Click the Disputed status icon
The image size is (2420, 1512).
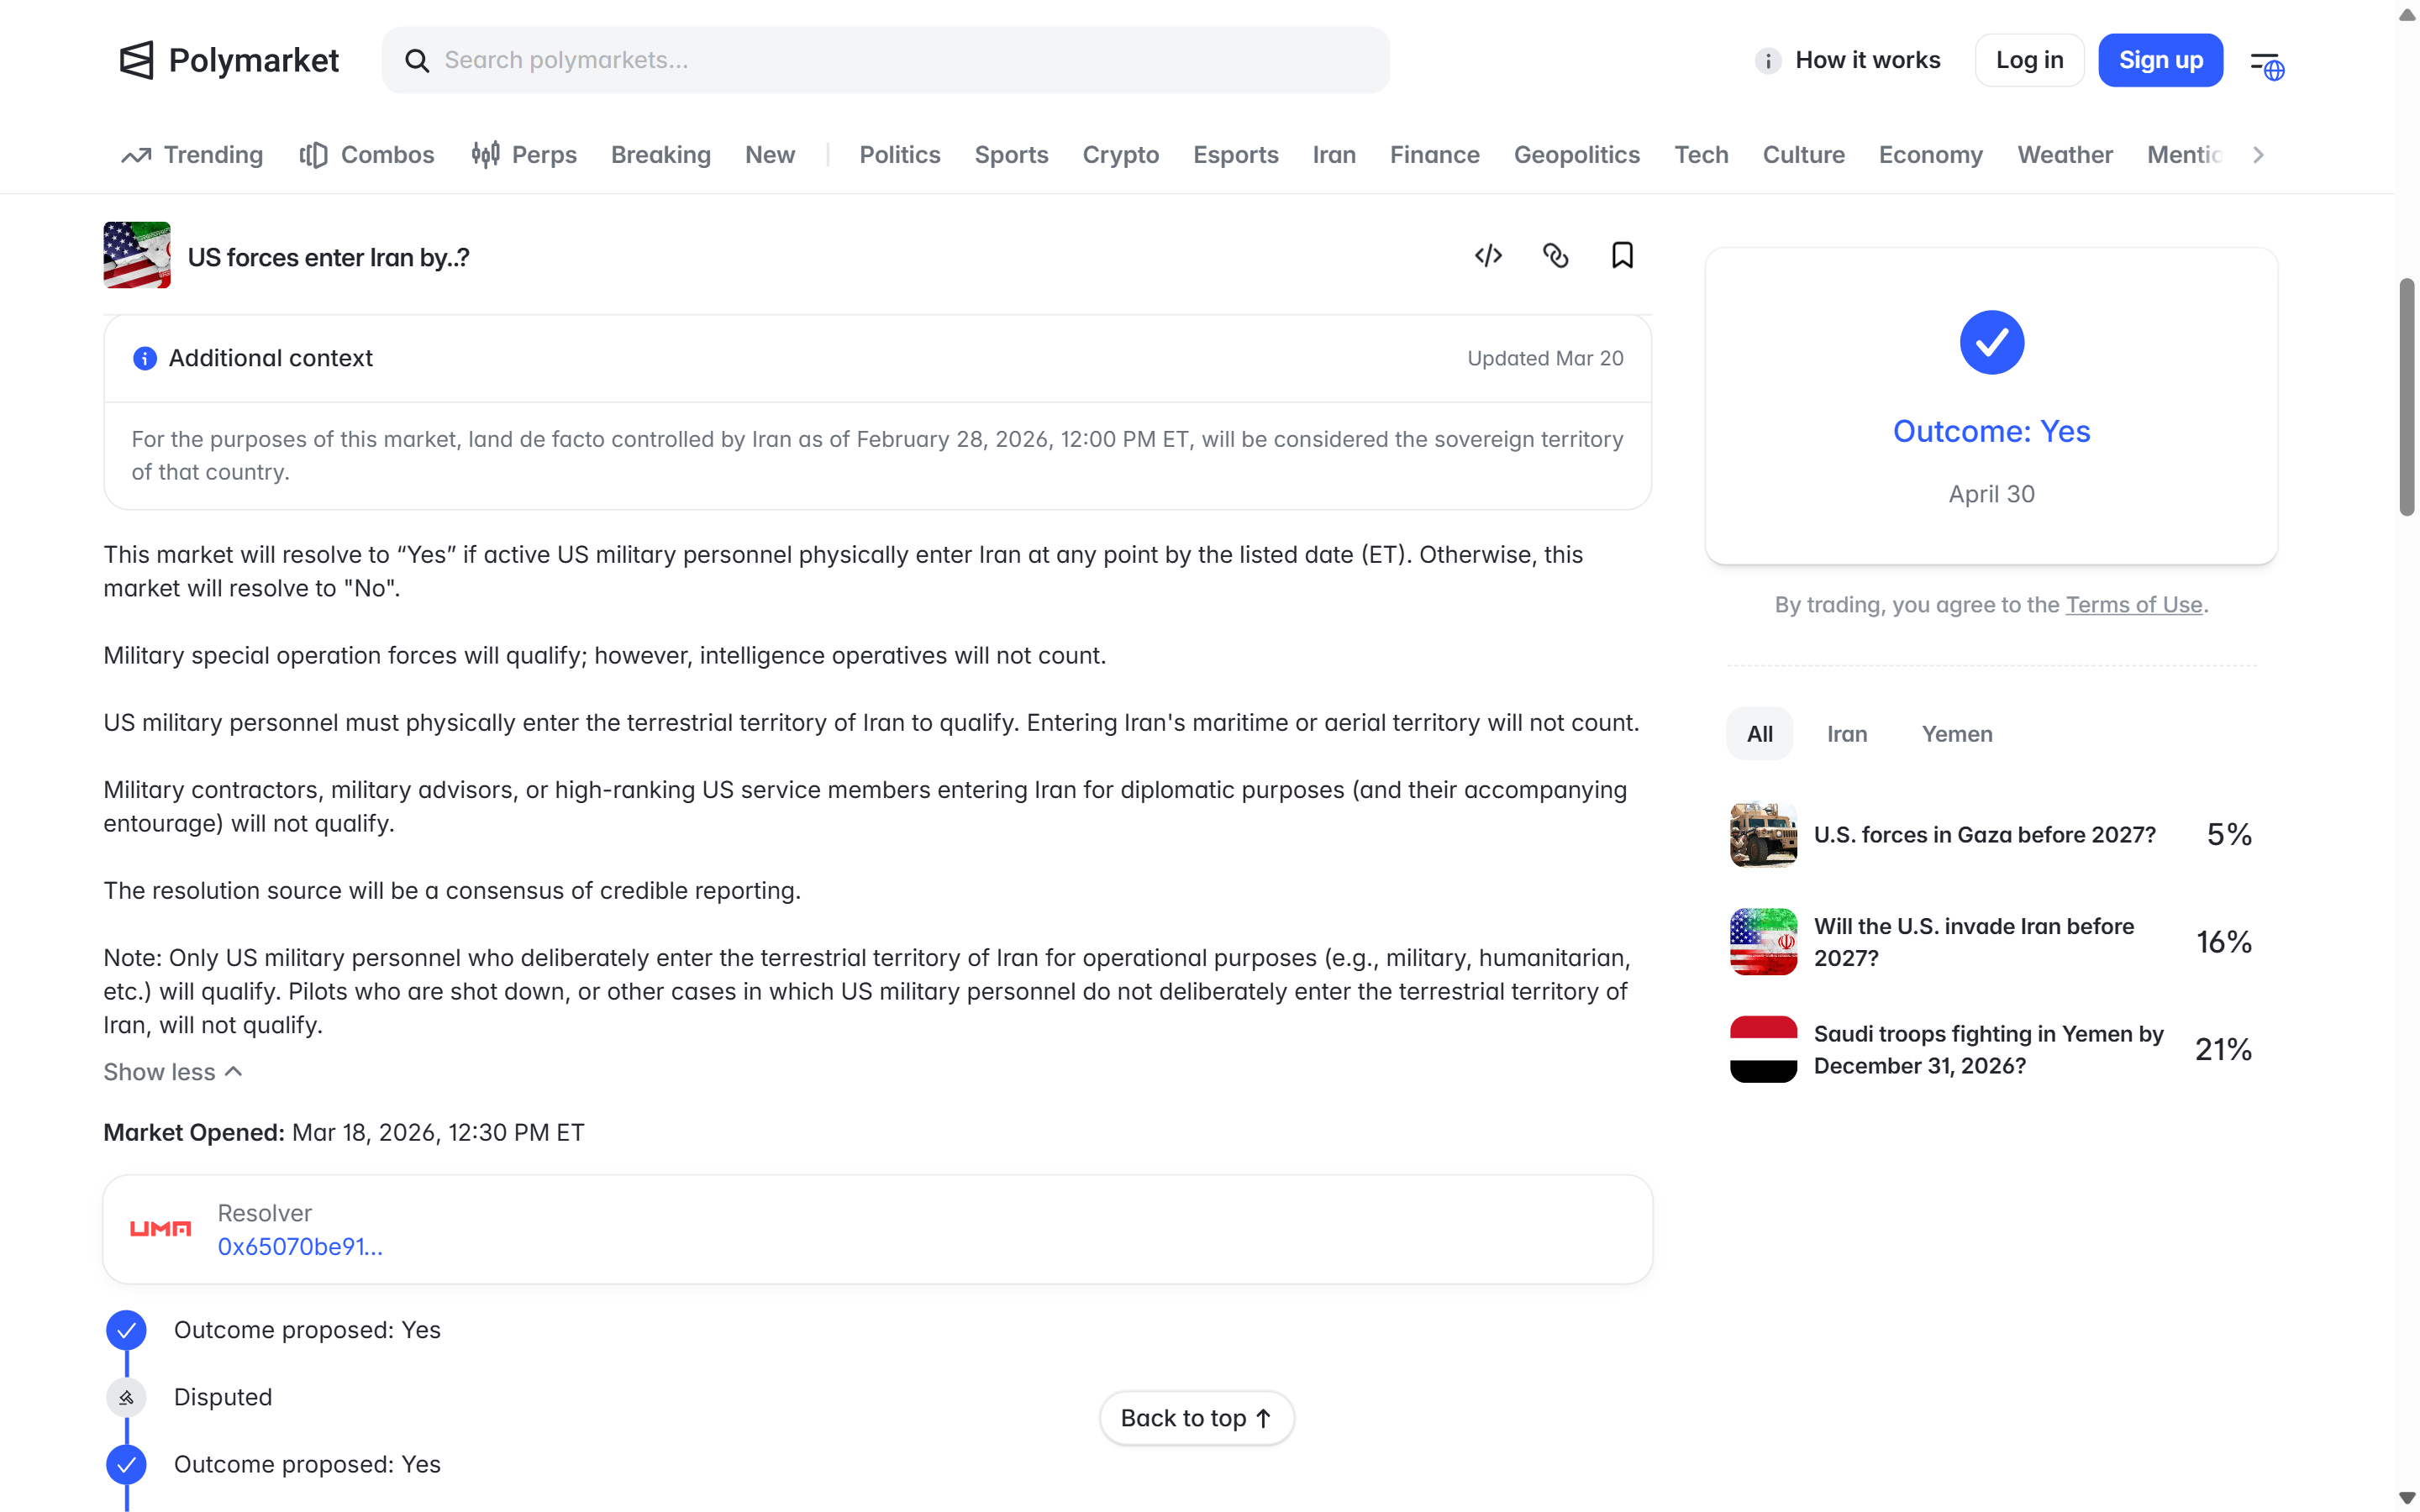pyautogui.click(x=126, y=1397)
